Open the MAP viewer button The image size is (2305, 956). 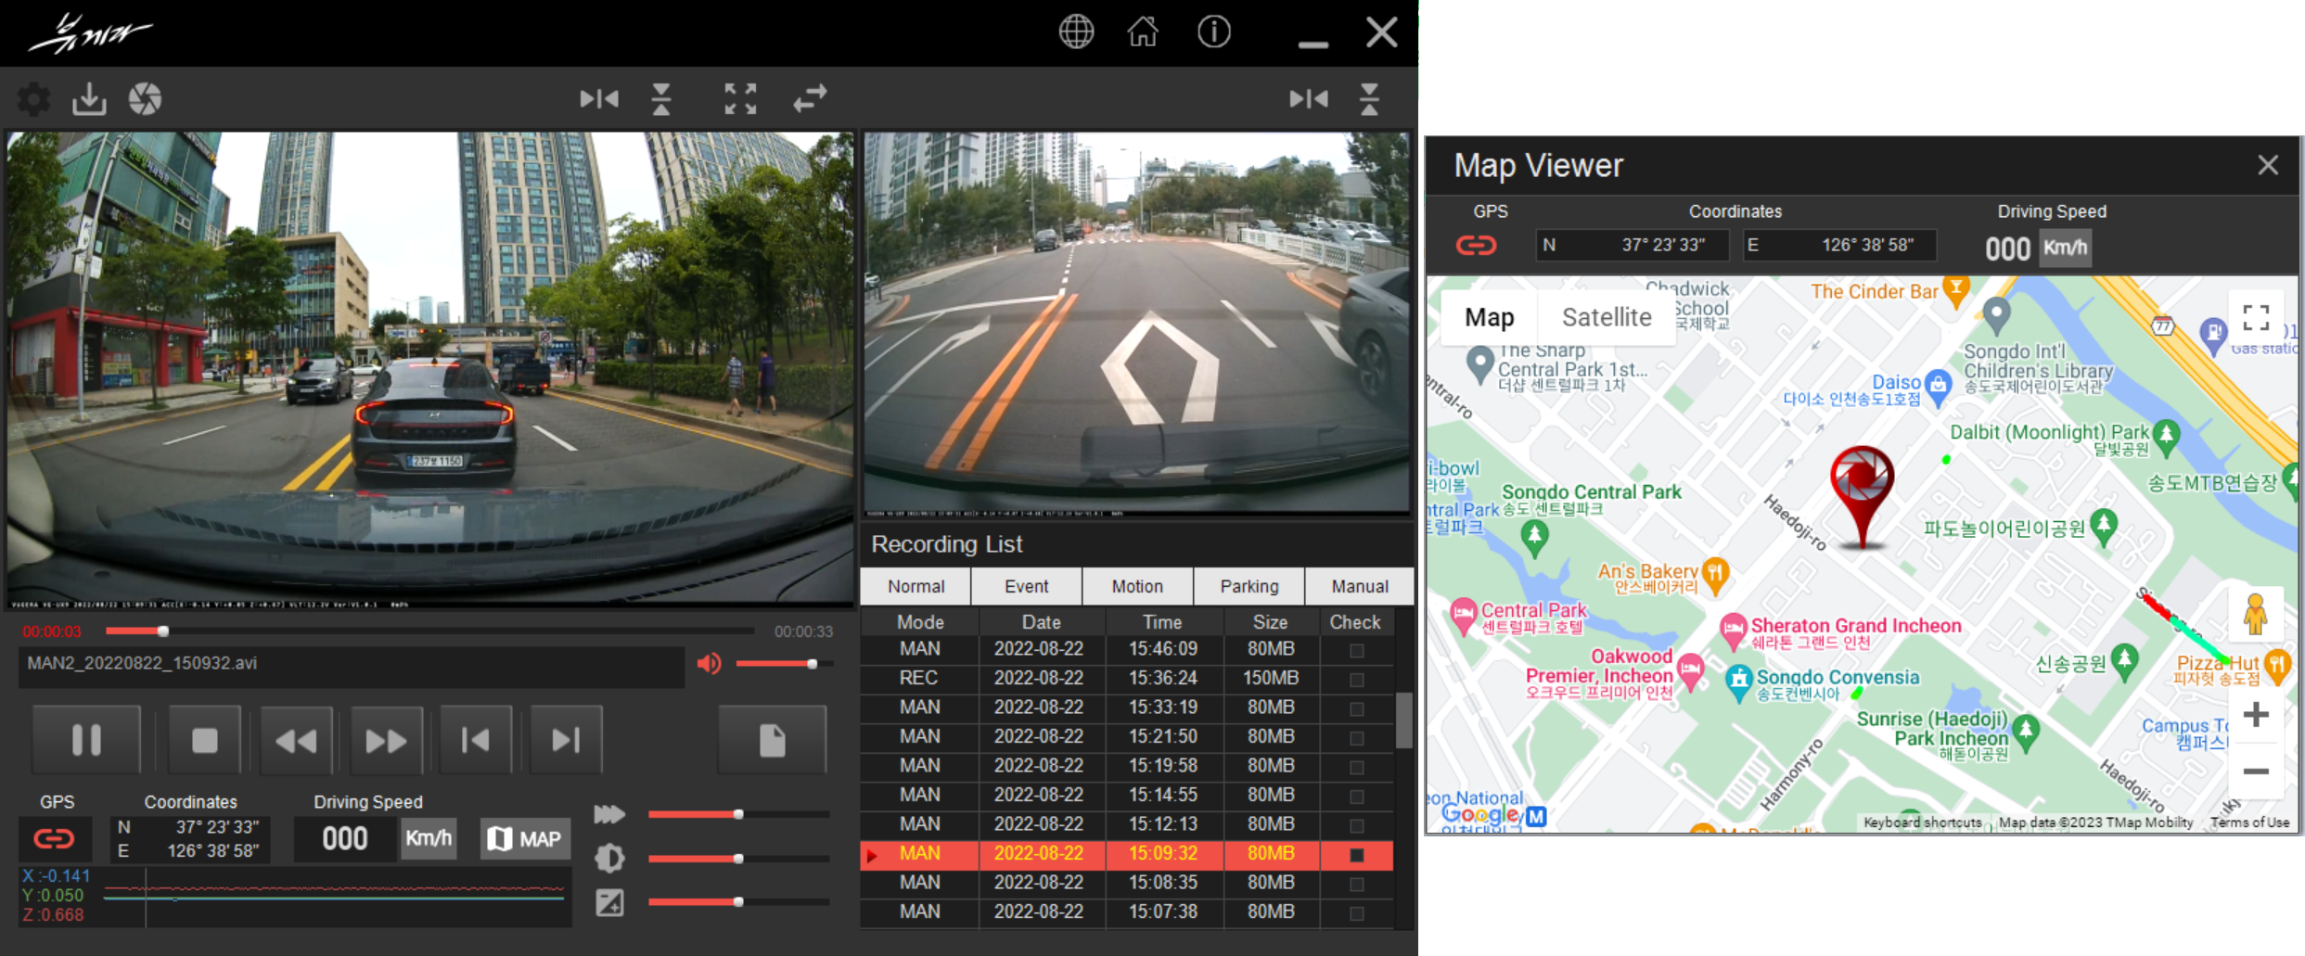[x=525, y=839]
